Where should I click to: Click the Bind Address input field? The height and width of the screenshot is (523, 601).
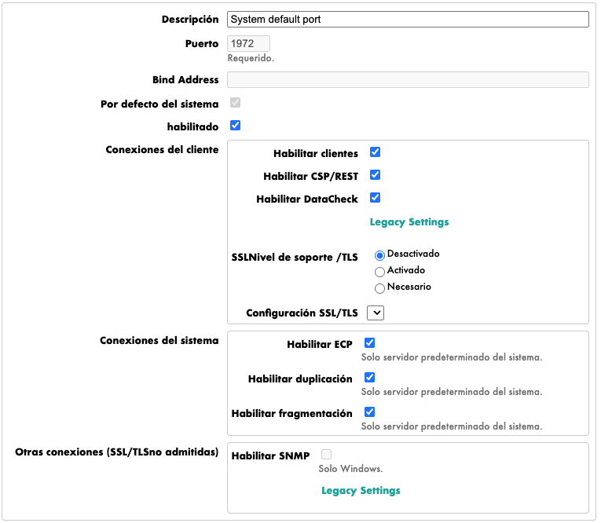[x=408, y=79]
